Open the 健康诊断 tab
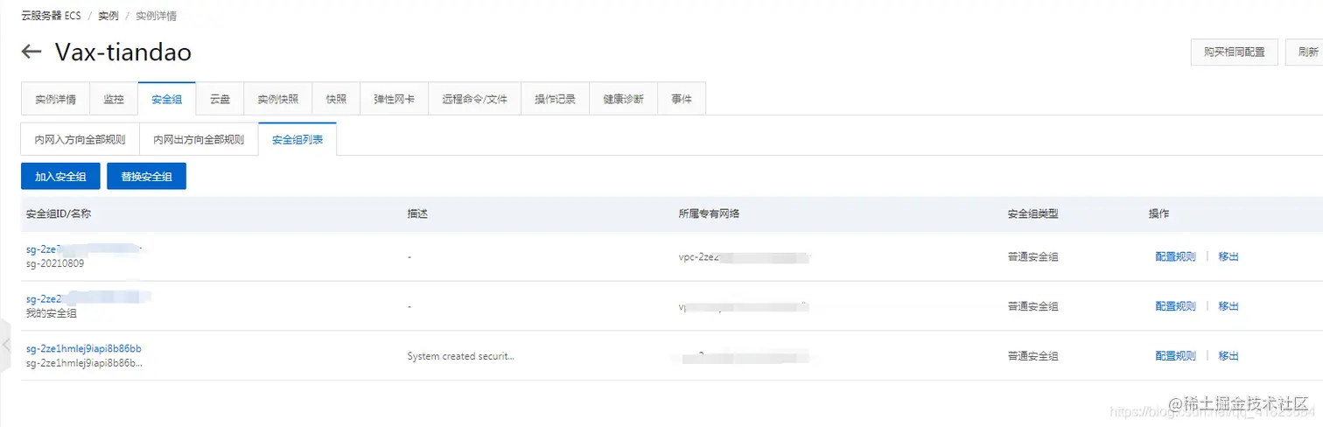 click(623, 99)
